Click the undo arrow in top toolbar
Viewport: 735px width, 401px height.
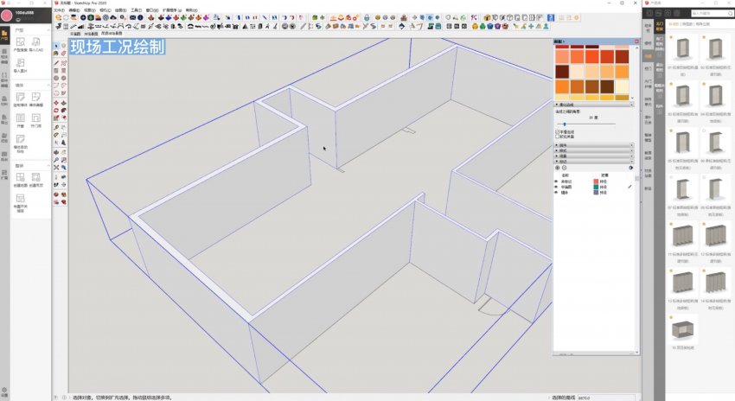click(x=284, y=17)
